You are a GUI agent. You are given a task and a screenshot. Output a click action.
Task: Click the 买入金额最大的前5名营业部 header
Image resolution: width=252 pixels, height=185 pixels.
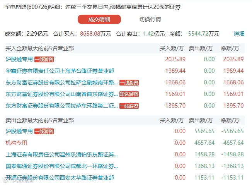tap(40, 48)
